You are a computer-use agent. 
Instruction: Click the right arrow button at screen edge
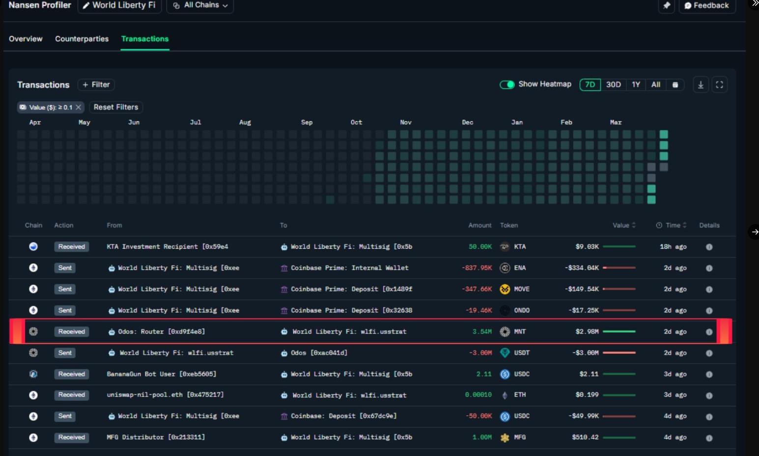pyautogui.click(x=754, y=231)
